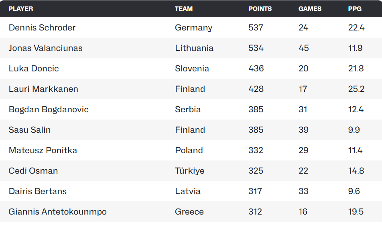382x225 pixels.
Task: Click the PLAYER column header
Action: pos(21,8)
